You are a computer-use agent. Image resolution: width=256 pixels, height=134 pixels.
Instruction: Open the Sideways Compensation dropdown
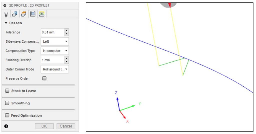(x=54, y=42)
